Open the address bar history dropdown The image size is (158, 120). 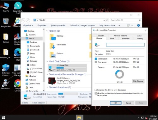pos(104,20)
